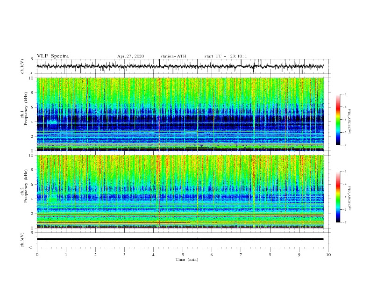Click the "ch.3(V)" axis label
Viewport: 370px width, 286px height.
pos(22,240)
